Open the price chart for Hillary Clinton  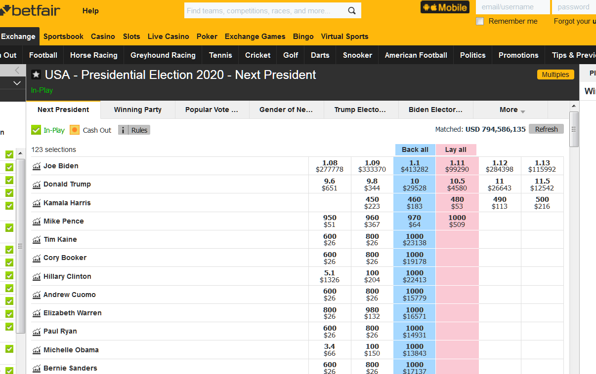[x=36, y=277]
